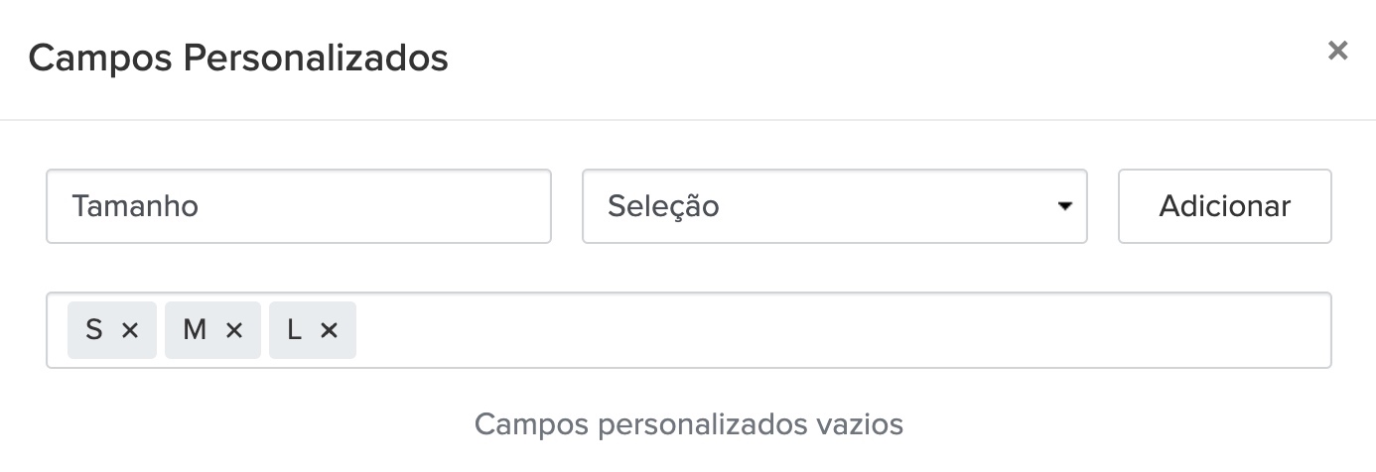Click the word Seleção in combo box

tap(663, 206)
